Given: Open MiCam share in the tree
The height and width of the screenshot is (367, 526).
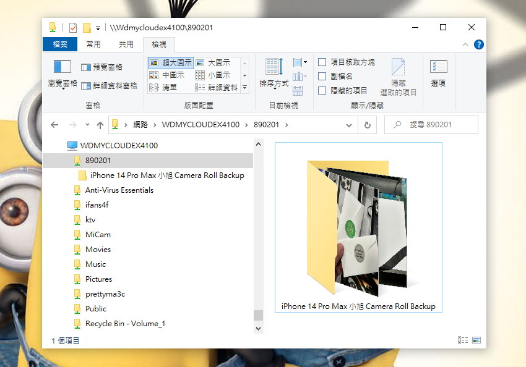Looking at the screenshot, I should 92,234.
